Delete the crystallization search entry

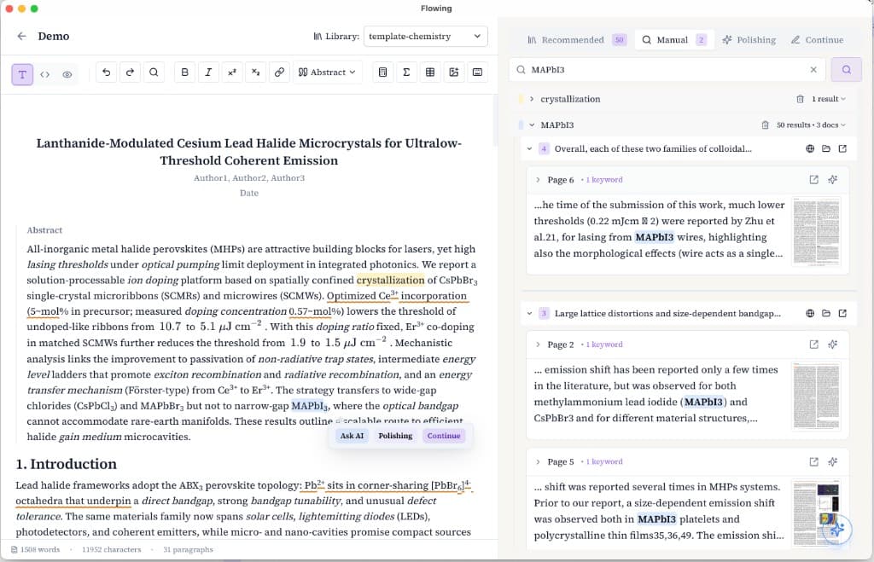[x=800, y=99]
